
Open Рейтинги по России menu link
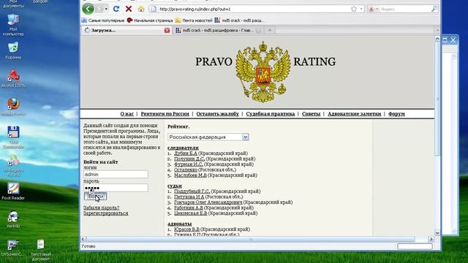click(x=165, y=114)
